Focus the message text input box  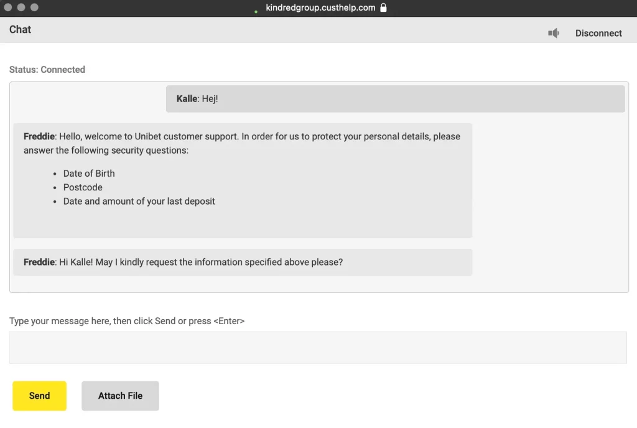click(x=318, y=348)
